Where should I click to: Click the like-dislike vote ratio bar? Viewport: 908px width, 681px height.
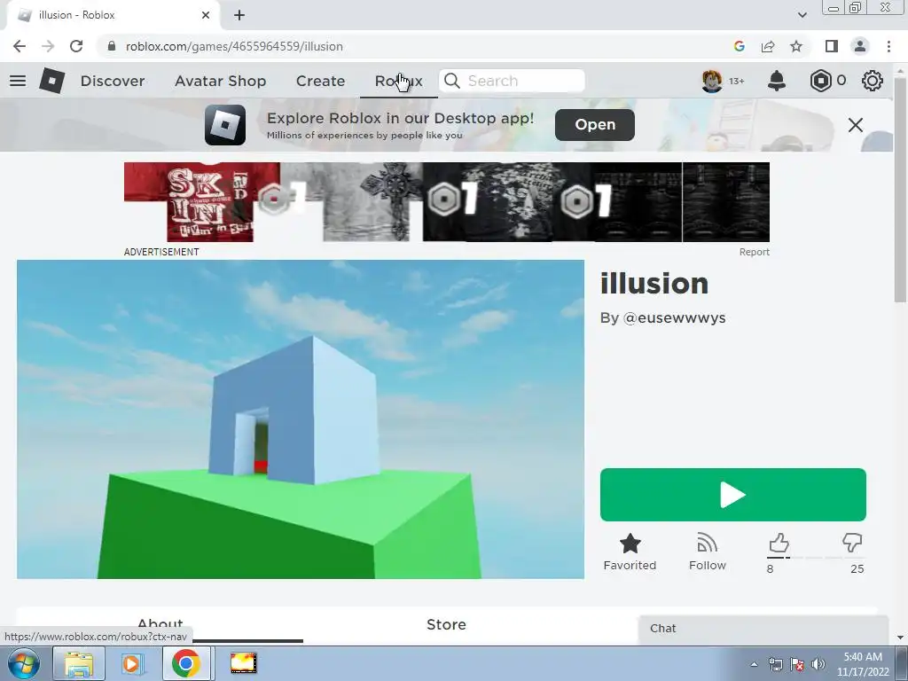click(815, 558)
